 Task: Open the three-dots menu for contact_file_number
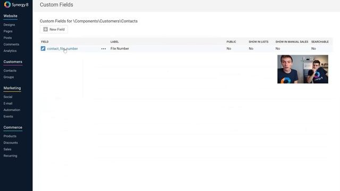(104, 49)
